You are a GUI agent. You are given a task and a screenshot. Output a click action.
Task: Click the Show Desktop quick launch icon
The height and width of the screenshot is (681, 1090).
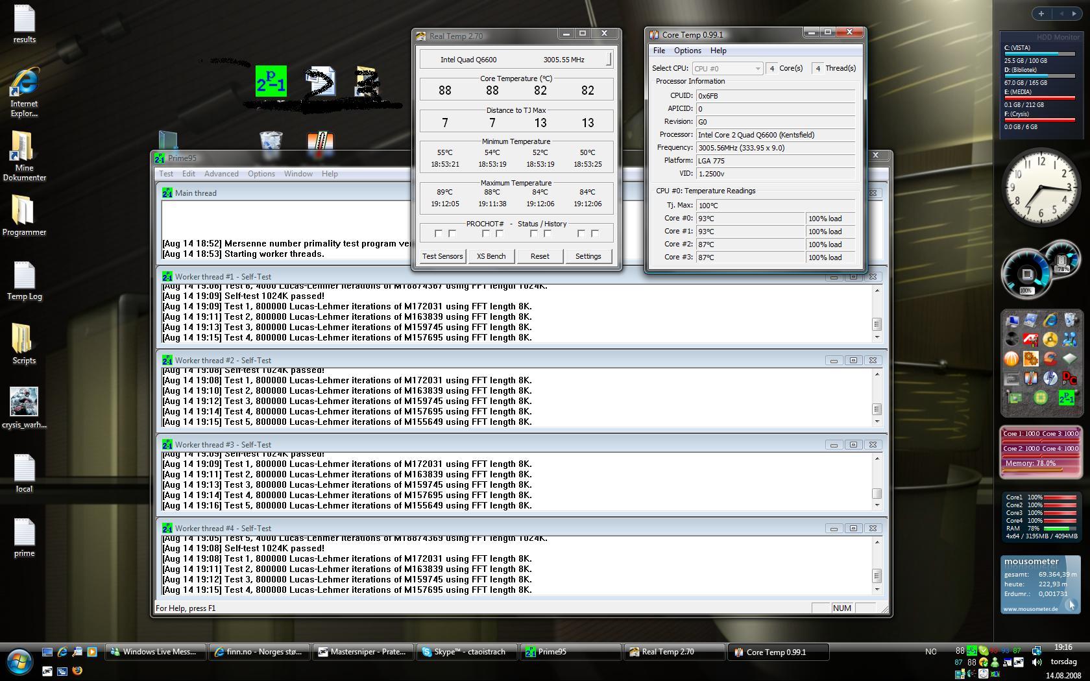(x=47, y=652)
